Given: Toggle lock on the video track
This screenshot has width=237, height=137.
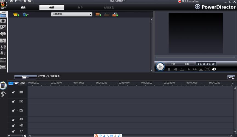Looking at the screenshot, I should [x=13, y=92].
